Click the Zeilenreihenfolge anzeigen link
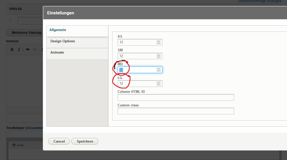 coord(260,1)
